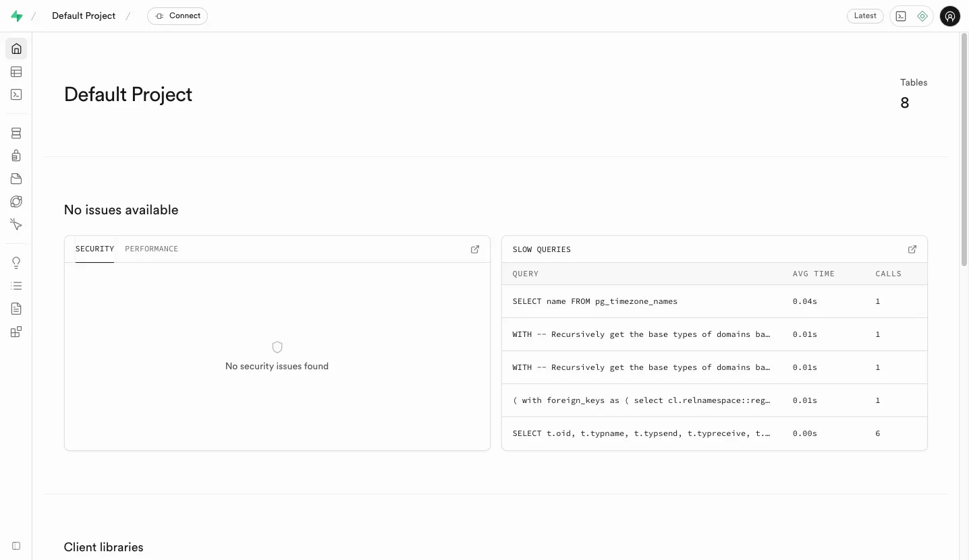Open Storage via the folder icon
The width and height of the screenshot is (969, 560).
pyautogui.click(x=16, y=179)
